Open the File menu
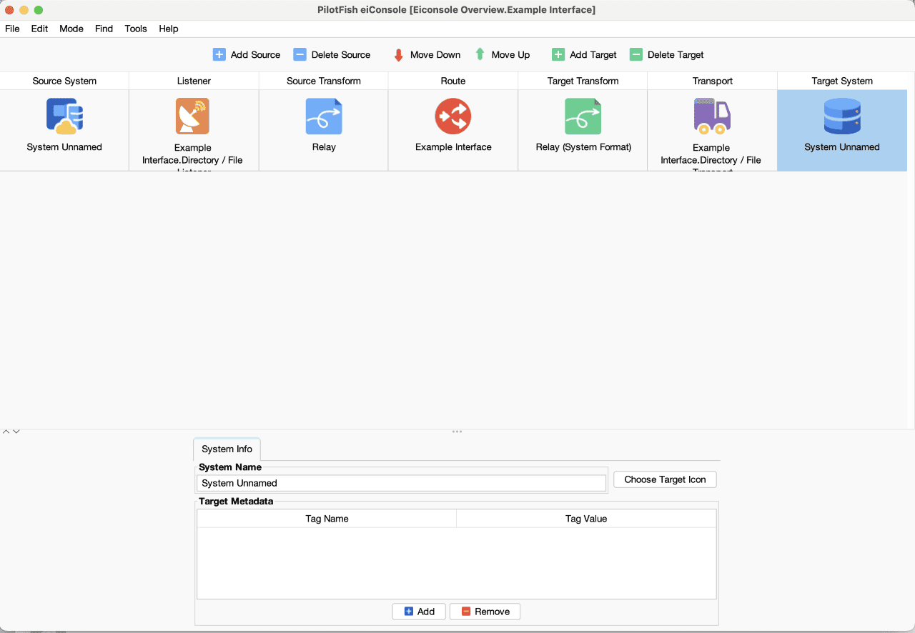The image size is (915, 633). tap(12, 29)
